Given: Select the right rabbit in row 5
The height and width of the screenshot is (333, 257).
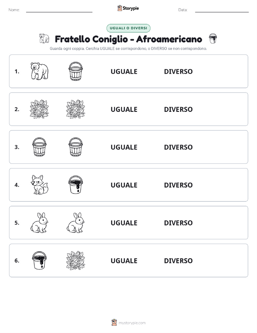Looking at the screenshot, I should (x=76, y=223).
